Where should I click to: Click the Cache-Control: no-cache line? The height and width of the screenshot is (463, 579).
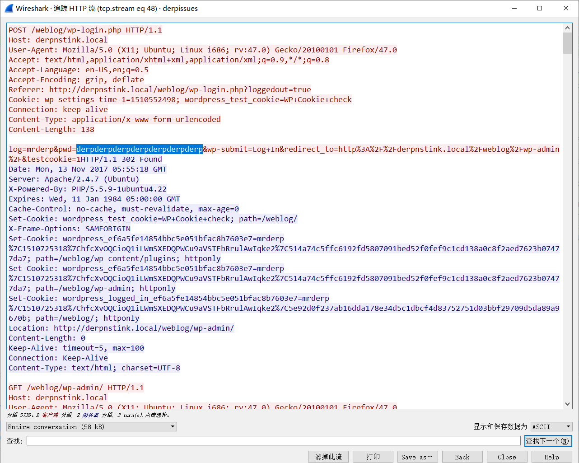pos(124,209)
